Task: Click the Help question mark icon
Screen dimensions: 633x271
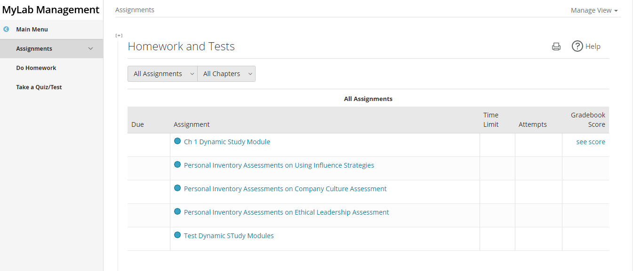Action: 577,46
